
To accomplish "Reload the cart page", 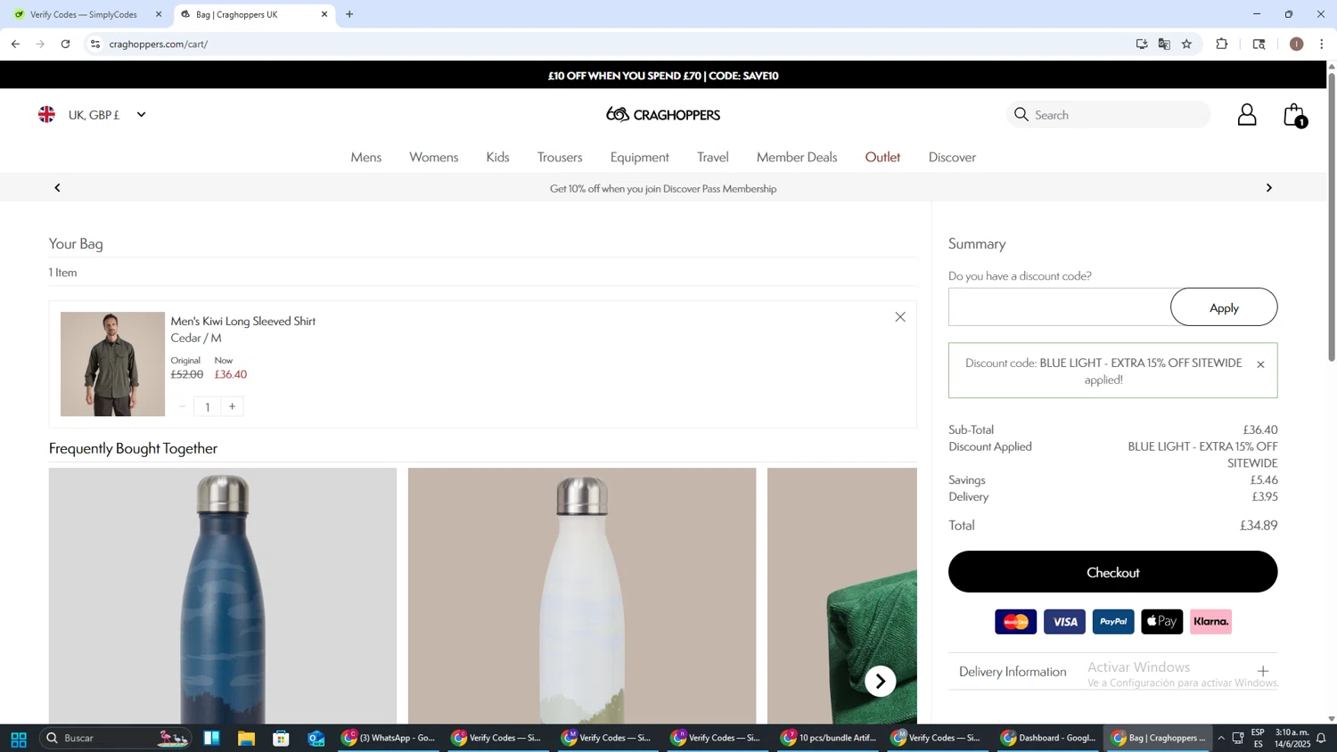I will point(65,44).
